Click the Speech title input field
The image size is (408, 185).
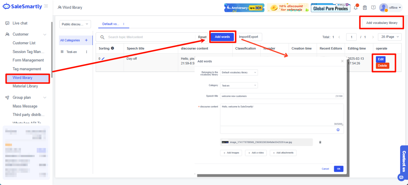282,96
